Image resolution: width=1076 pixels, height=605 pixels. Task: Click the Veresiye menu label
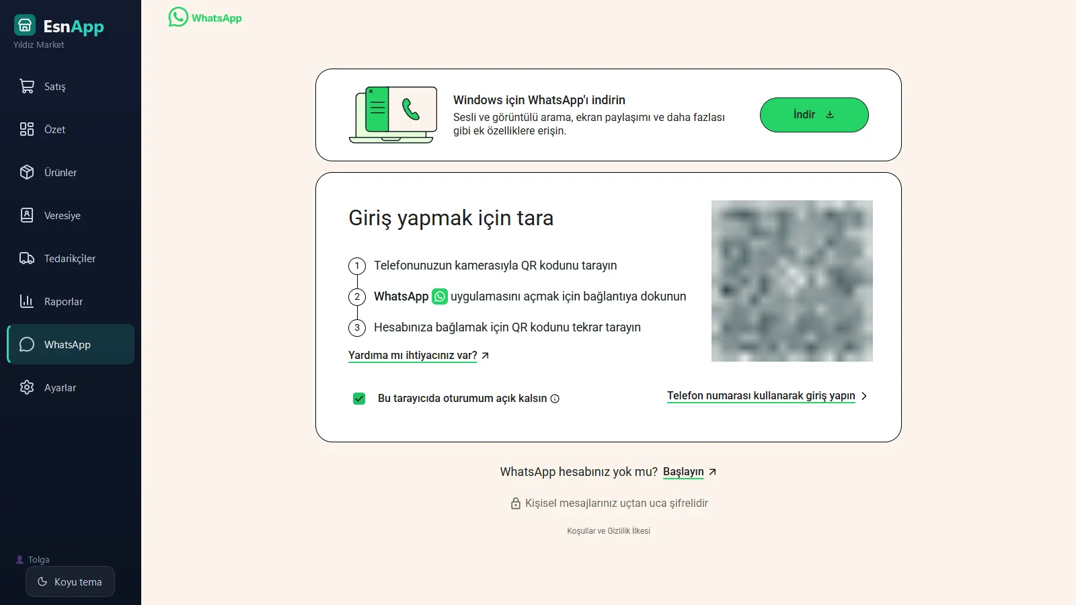coord(63,216)
